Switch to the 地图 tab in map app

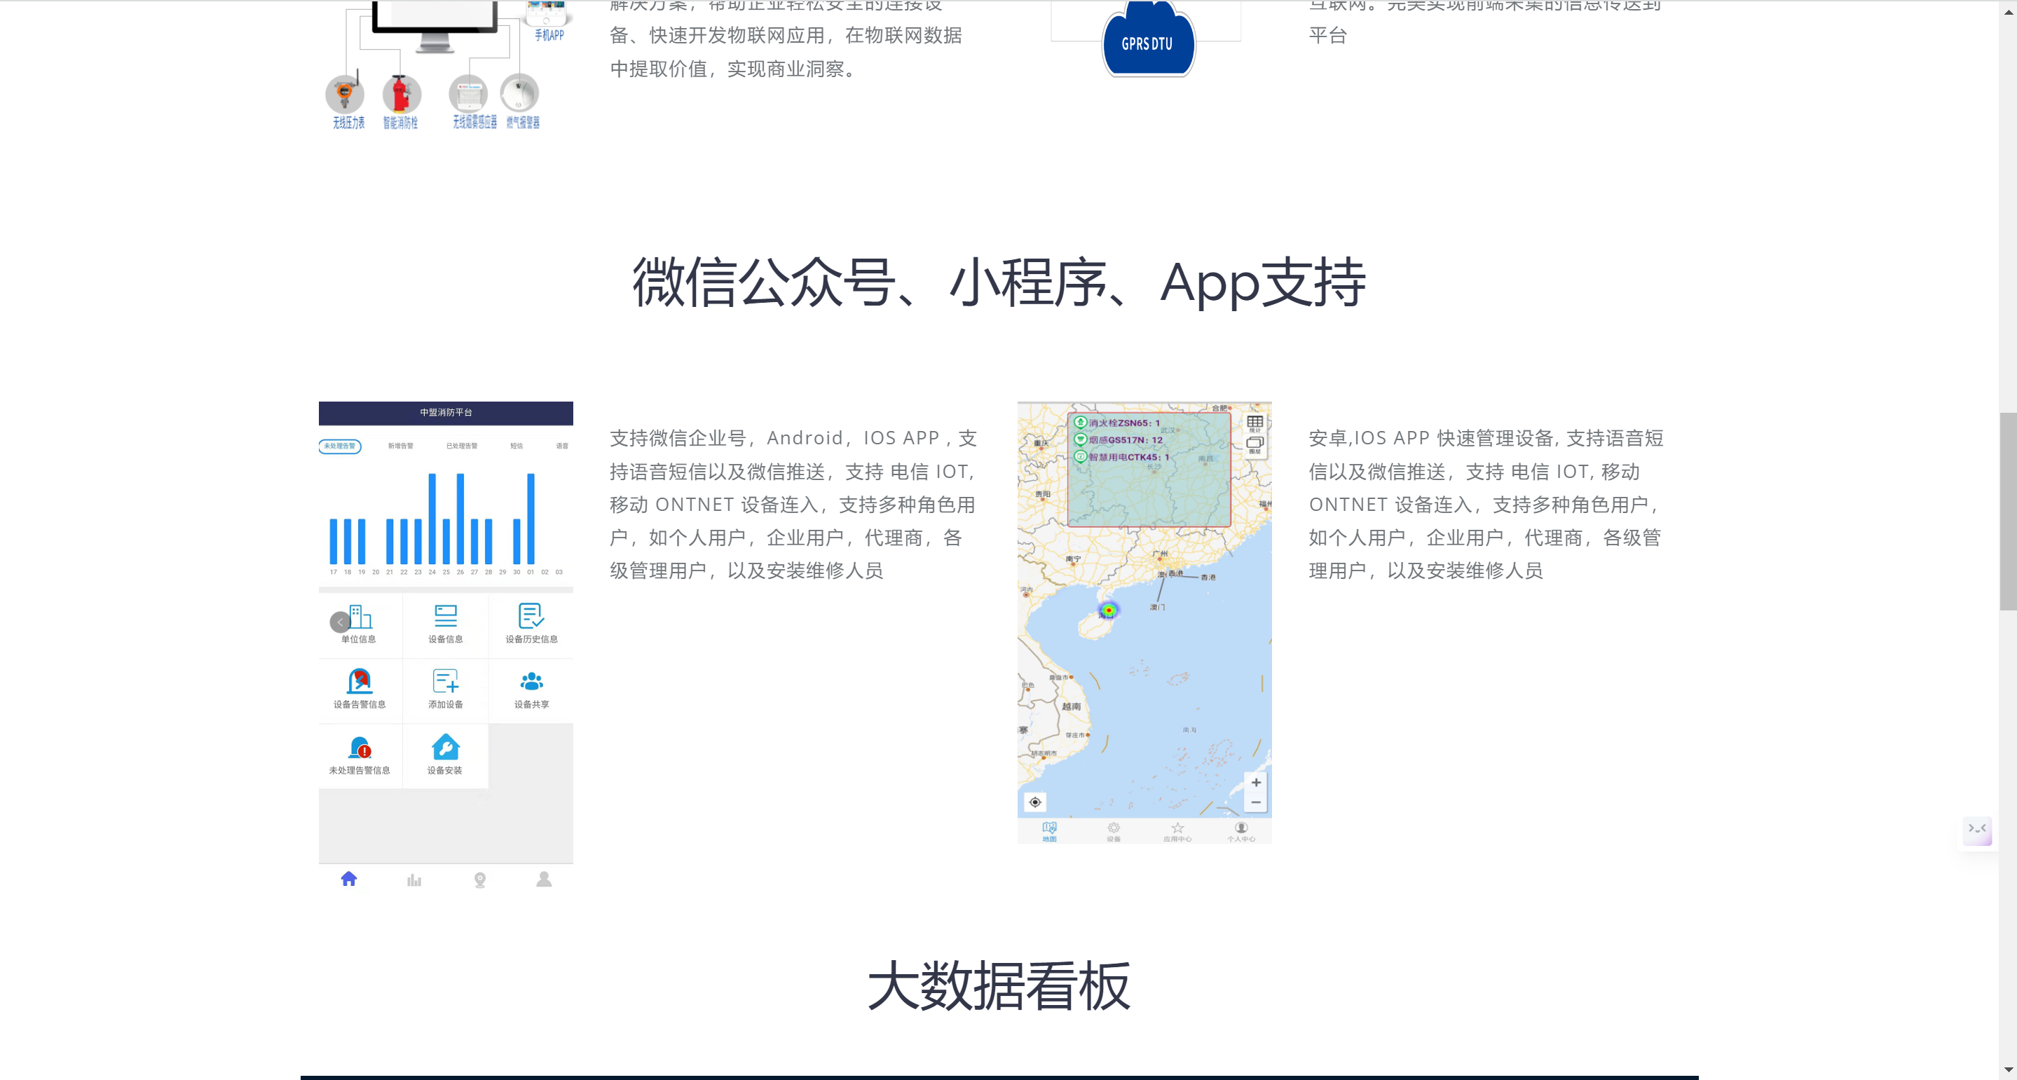coord(1049,832)
